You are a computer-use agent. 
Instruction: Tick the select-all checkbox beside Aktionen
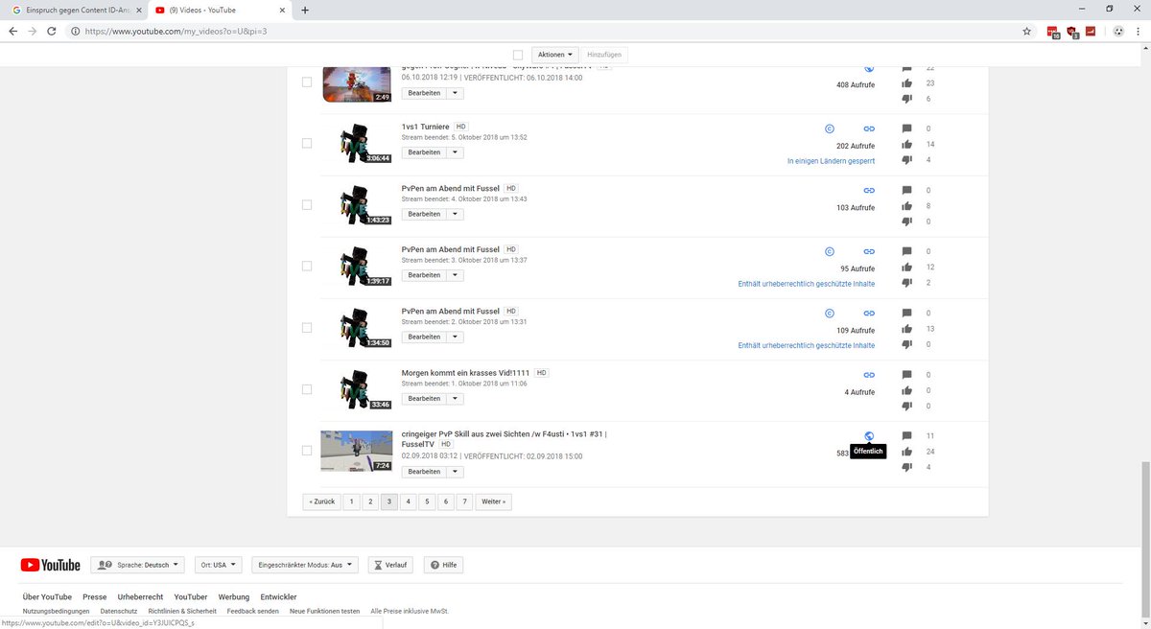518,55
